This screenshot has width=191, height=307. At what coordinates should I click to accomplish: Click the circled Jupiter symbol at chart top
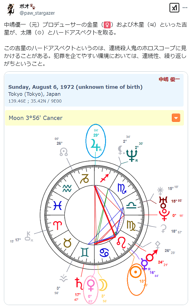95,145
